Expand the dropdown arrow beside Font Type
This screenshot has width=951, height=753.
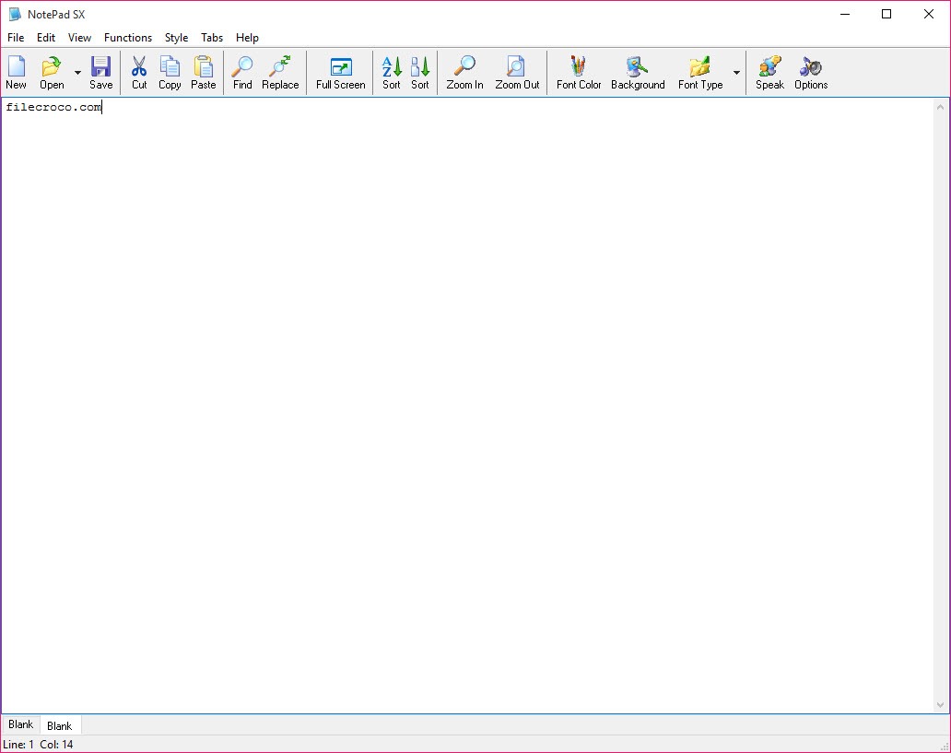736,73
